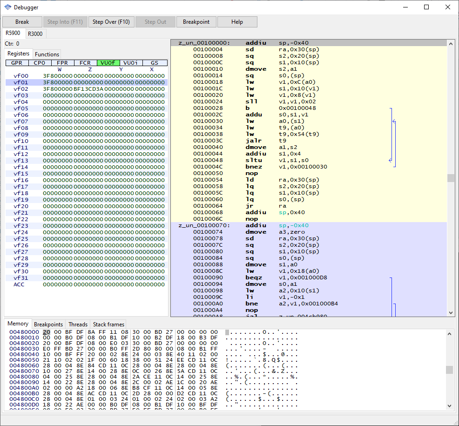Maximize the Debugger window
459x426 pixels.
click(x=426, y=7)
